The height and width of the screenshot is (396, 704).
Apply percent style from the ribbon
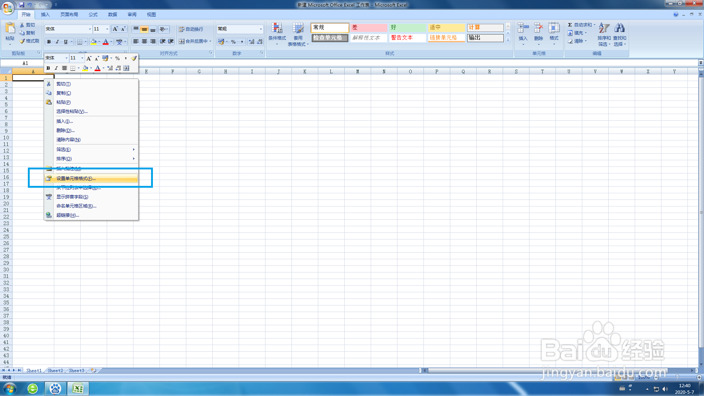[233, 42]
